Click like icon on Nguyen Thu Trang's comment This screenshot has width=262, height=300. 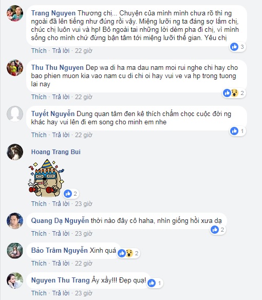pyautogui.click(x=152, y=283)
